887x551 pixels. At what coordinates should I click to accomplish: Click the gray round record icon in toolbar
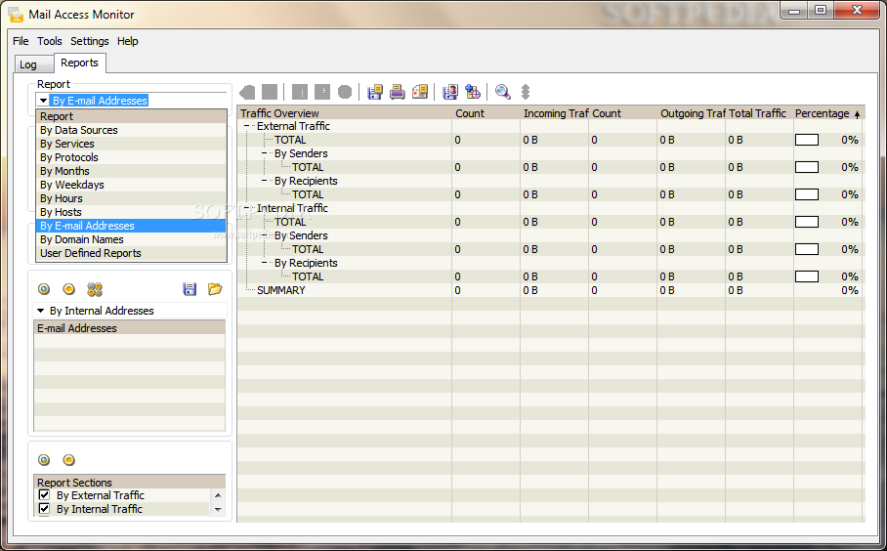[345, 92]
